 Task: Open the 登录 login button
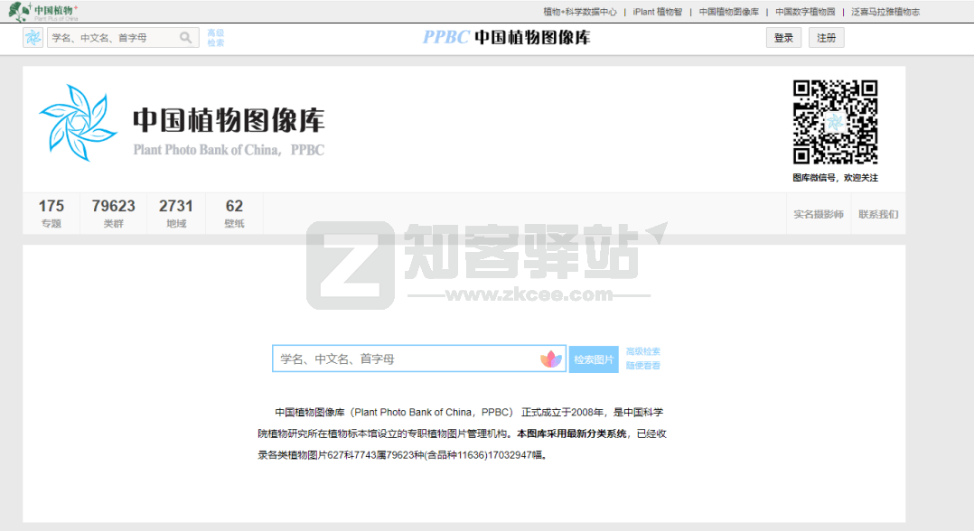click(782, 38)
